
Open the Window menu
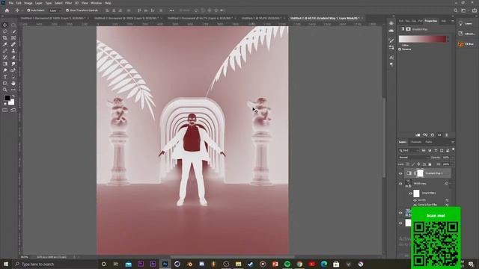[x=97, y=3]
